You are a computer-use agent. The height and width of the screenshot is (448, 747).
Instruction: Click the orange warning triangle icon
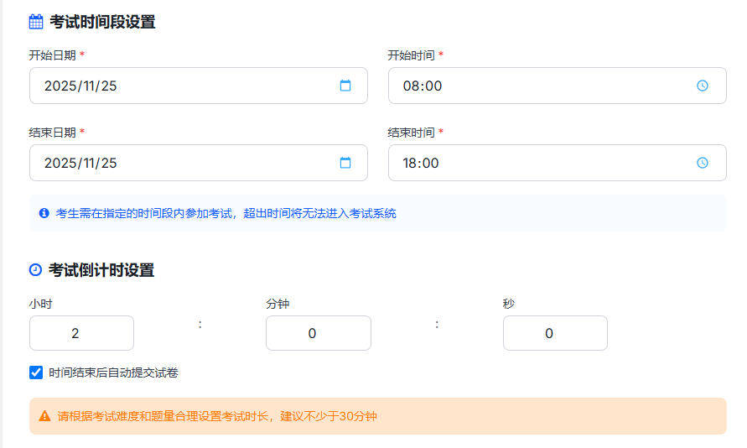coord(44,416)
